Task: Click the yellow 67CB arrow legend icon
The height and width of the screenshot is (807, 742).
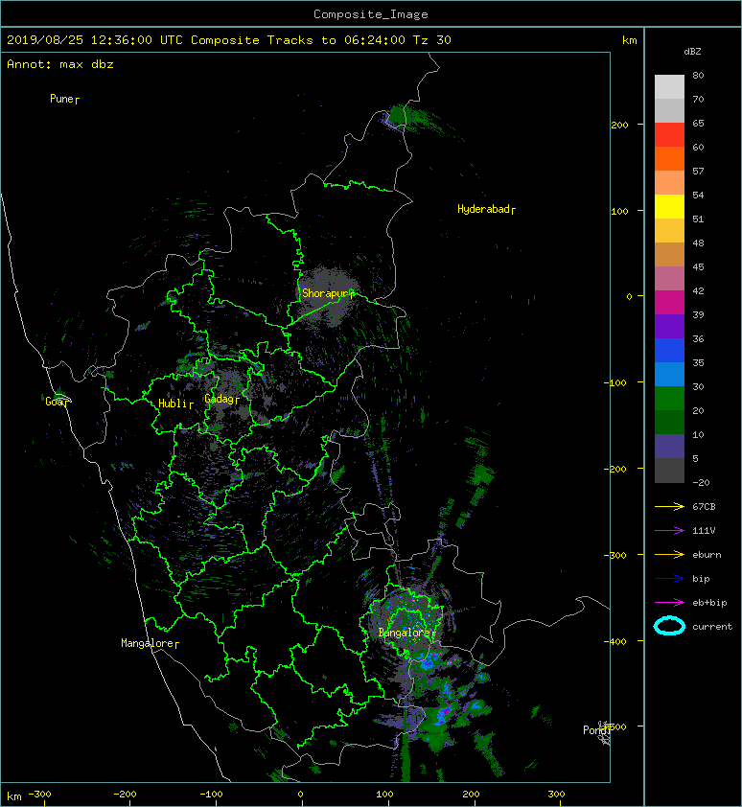Action: [x=669, y=506]
